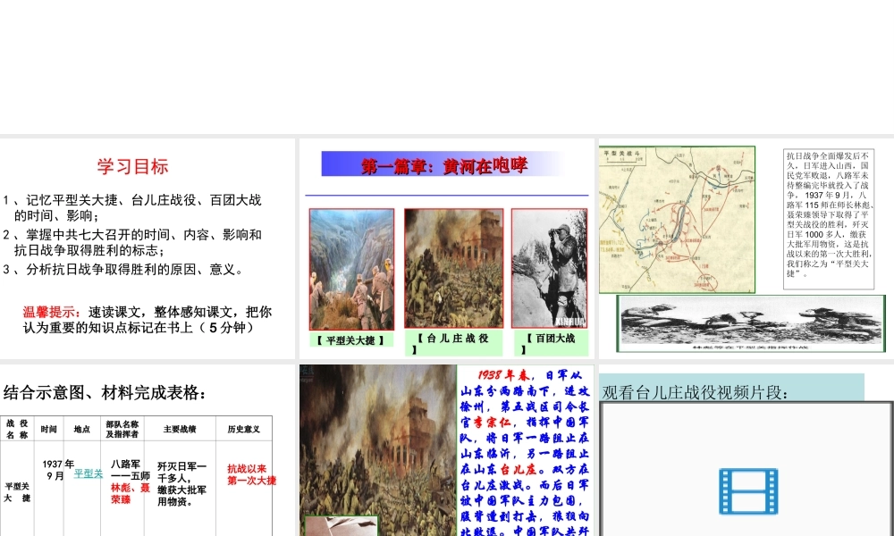
Task: Click the "第一篇章：黄河在咆哮" title banner
Action: [x=444, y=164]
